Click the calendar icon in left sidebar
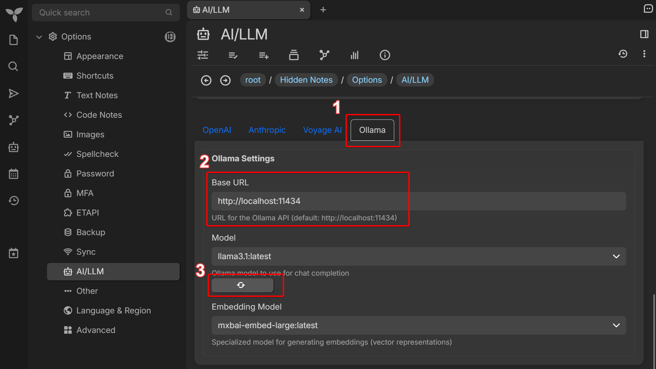656x369 pixels. [13, 174]
